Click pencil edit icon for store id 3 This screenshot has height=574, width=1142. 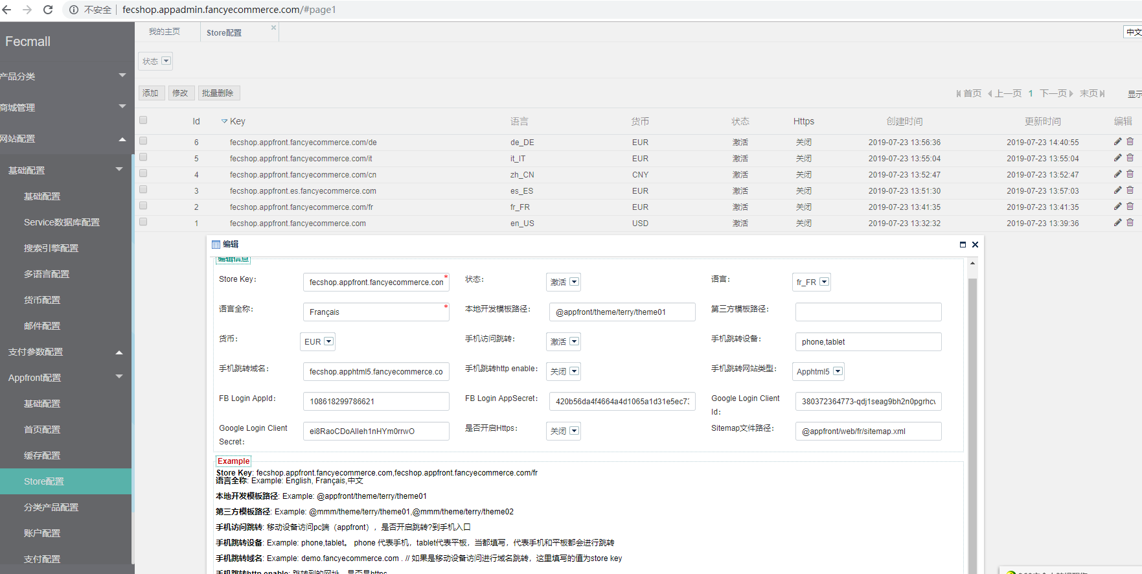(x=1117, y=190)
